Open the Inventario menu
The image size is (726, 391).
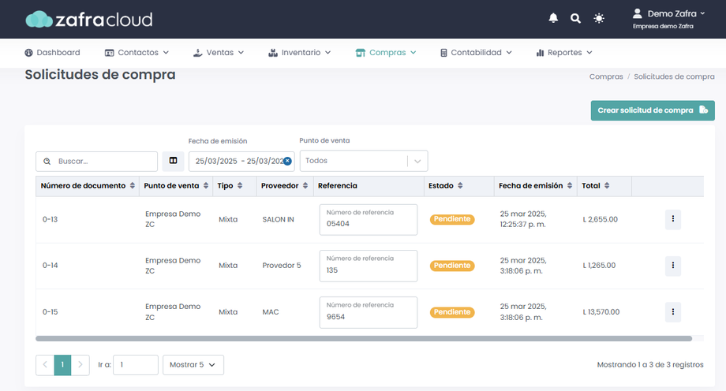(299, 53)
